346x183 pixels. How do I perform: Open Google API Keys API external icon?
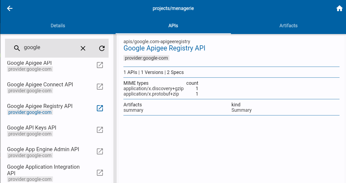point(100,130)
